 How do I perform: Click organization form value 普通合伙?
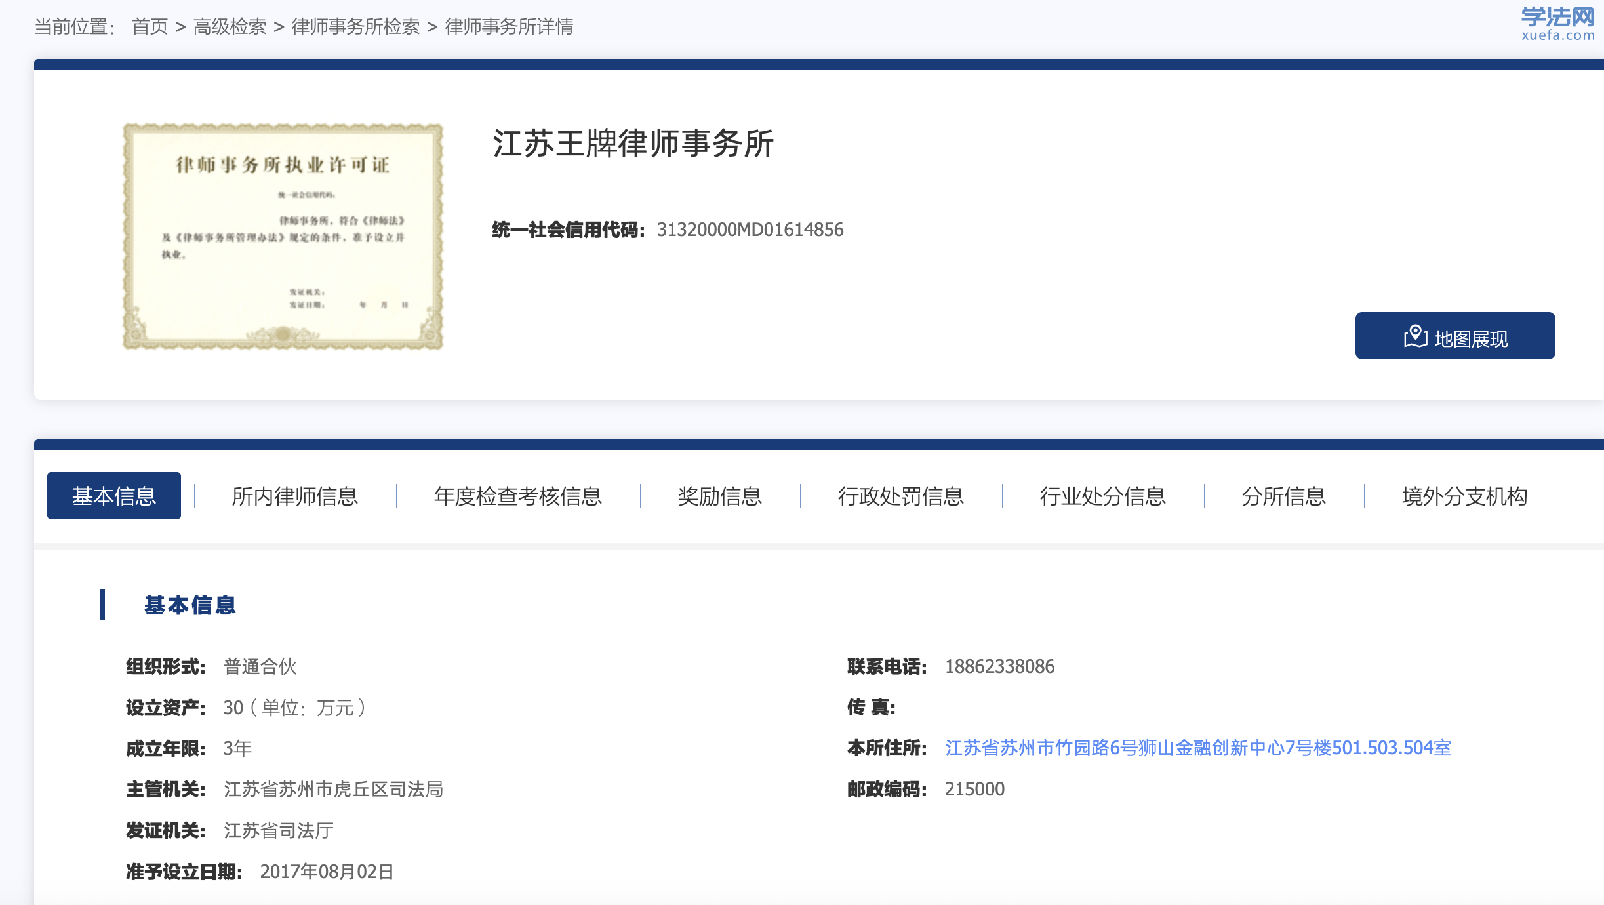tap(260, 666)
